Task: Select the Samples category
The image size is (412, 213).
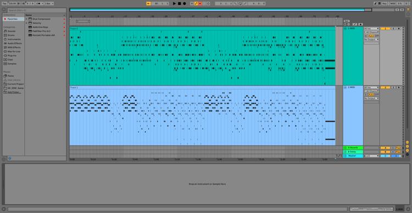Action: coord(12,64)
